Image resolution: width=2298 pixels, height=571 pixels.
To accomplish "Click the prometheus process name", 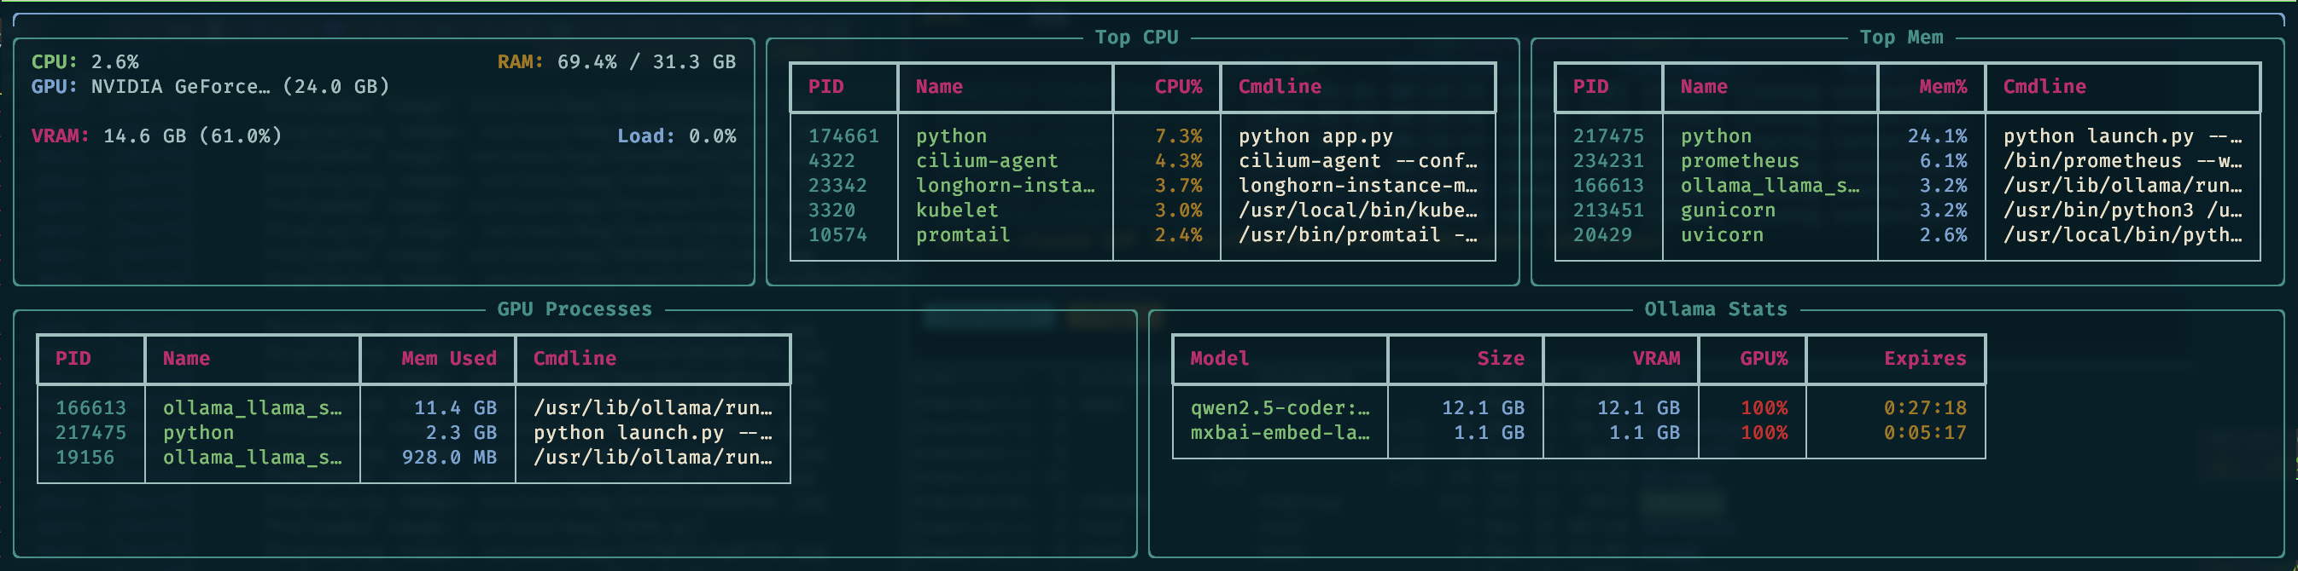I will pos(1740,161).
